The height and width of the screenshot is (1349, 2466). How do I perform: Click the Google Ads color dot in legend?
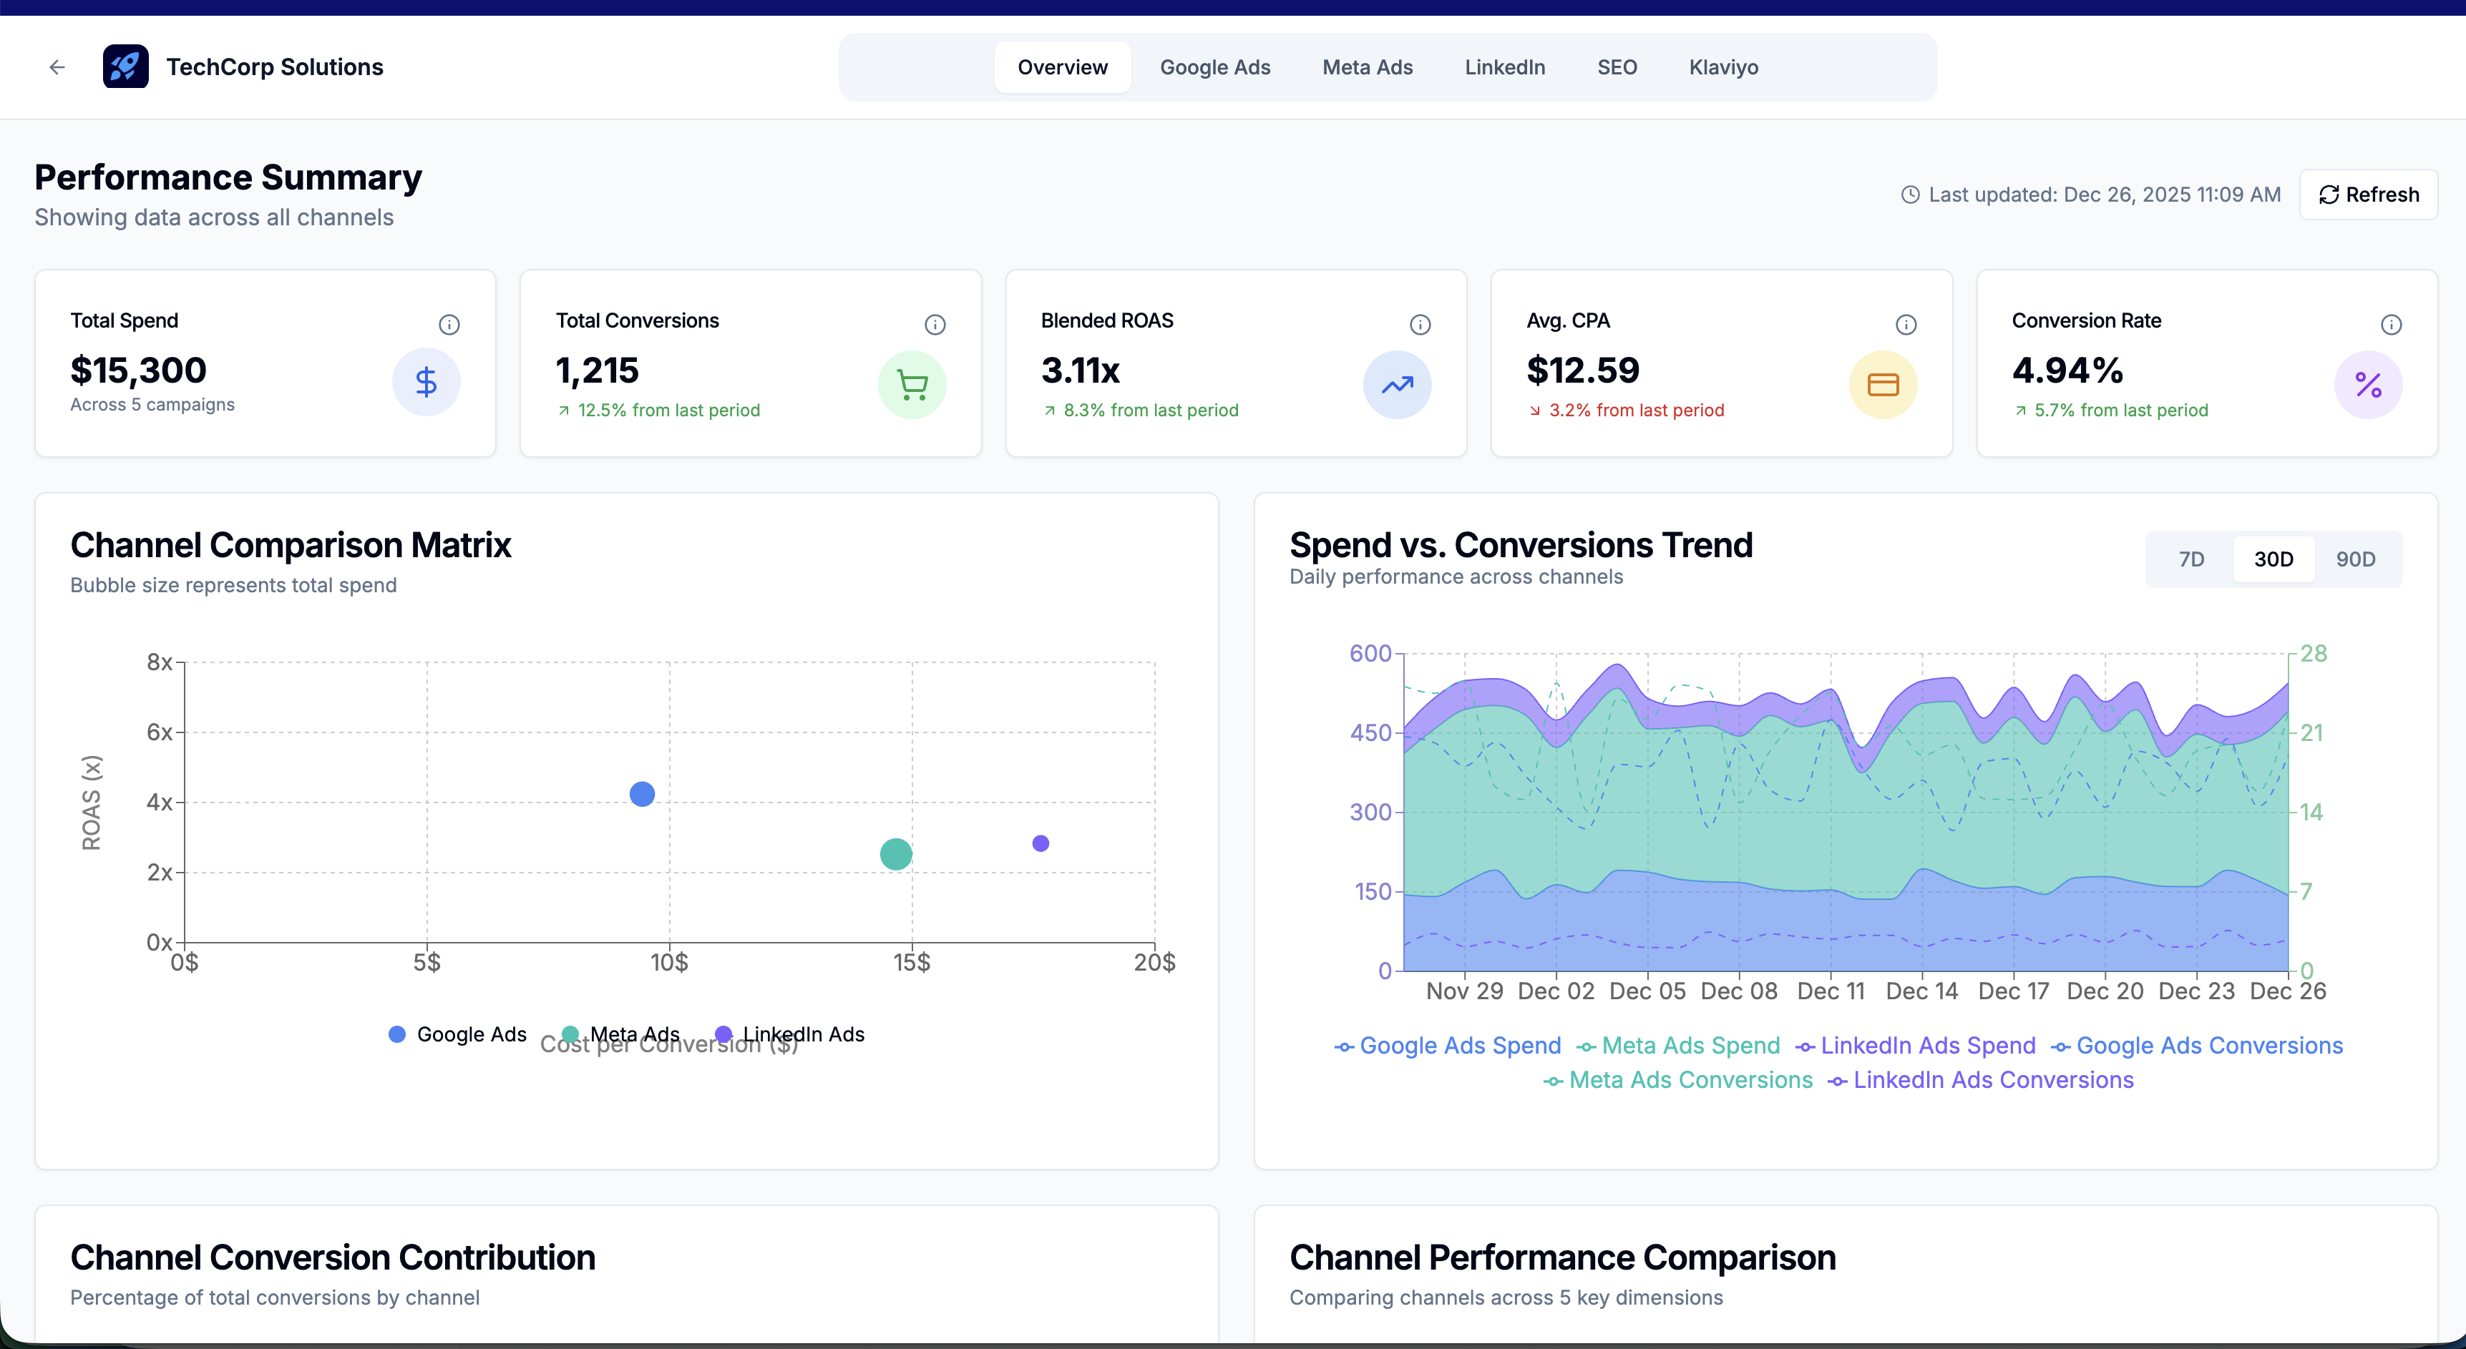(x=396, y=1034)
